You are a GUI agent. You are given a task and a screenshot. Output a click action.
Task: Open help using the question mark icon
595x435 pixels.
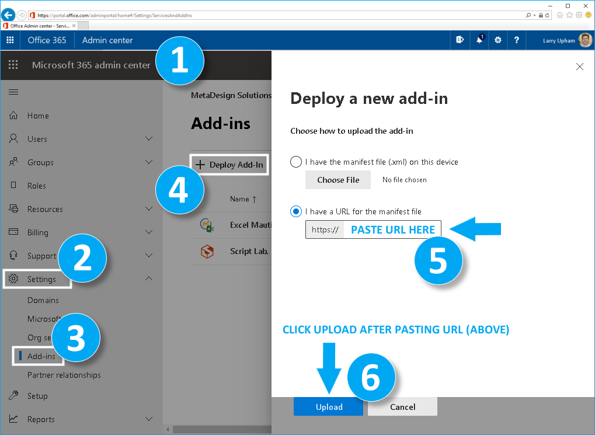point(517,40)
